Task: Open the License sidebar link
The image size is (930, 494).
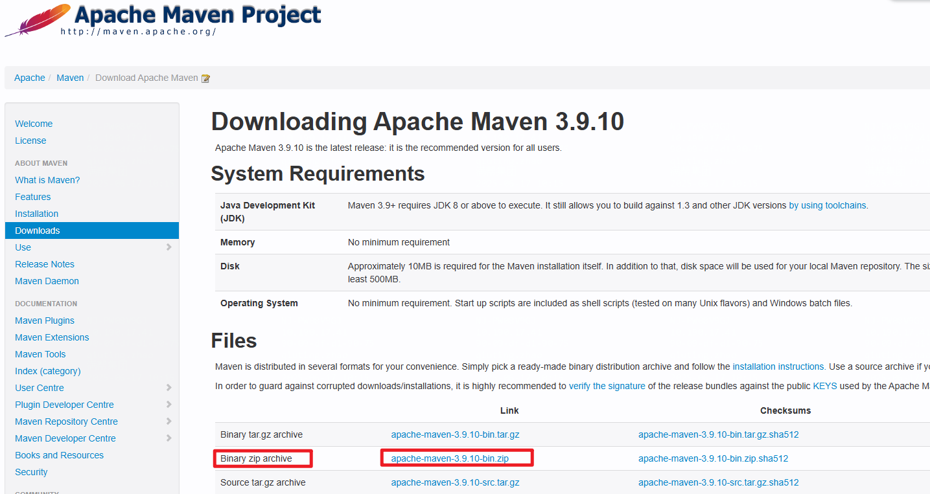Action: (30, 140)
